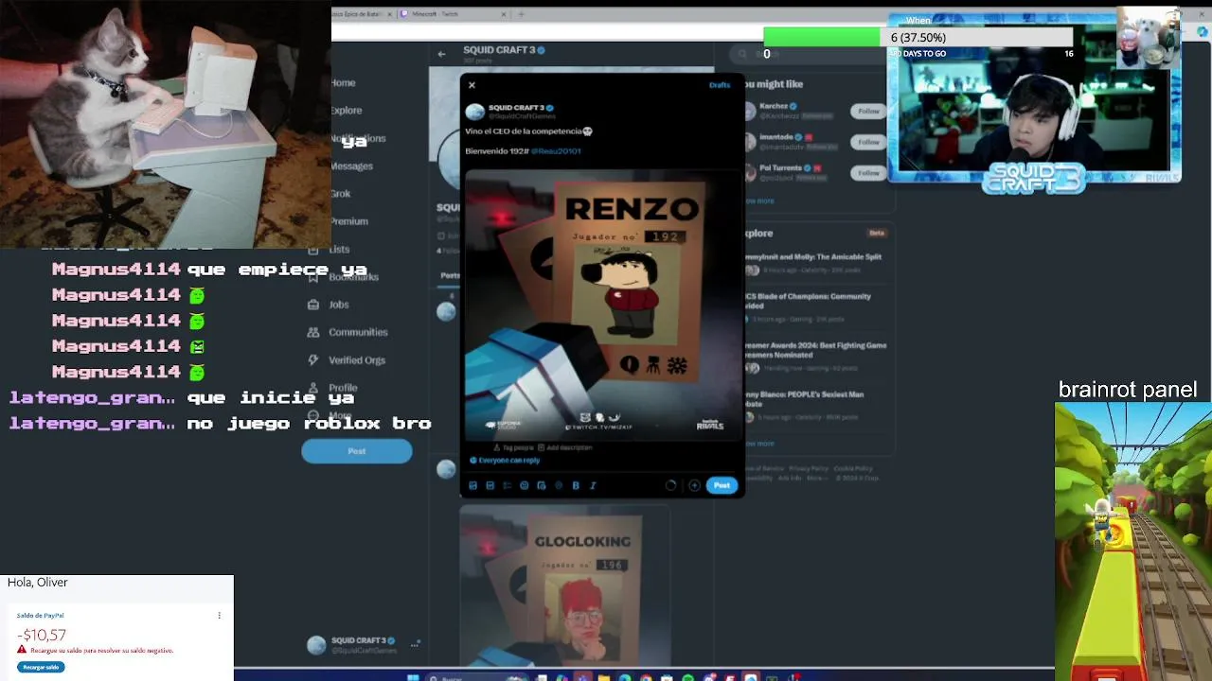Viewport: 1212px width, 681px height.
Task: Open Premium in the sidebar
Action: point(348,221)
